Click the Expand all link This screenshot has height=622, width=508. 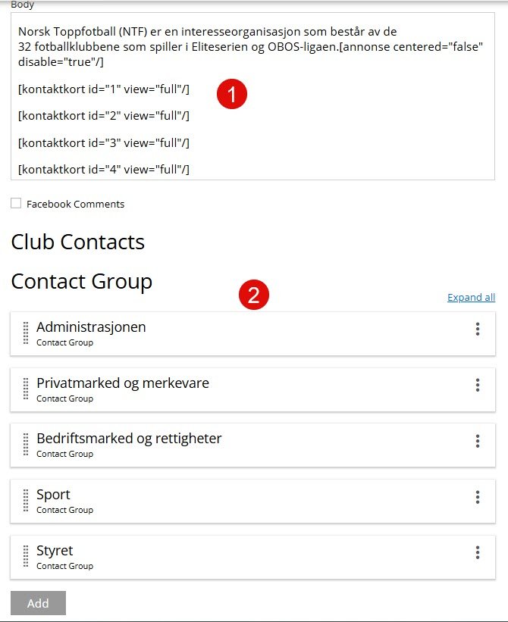tap(471, 297)
